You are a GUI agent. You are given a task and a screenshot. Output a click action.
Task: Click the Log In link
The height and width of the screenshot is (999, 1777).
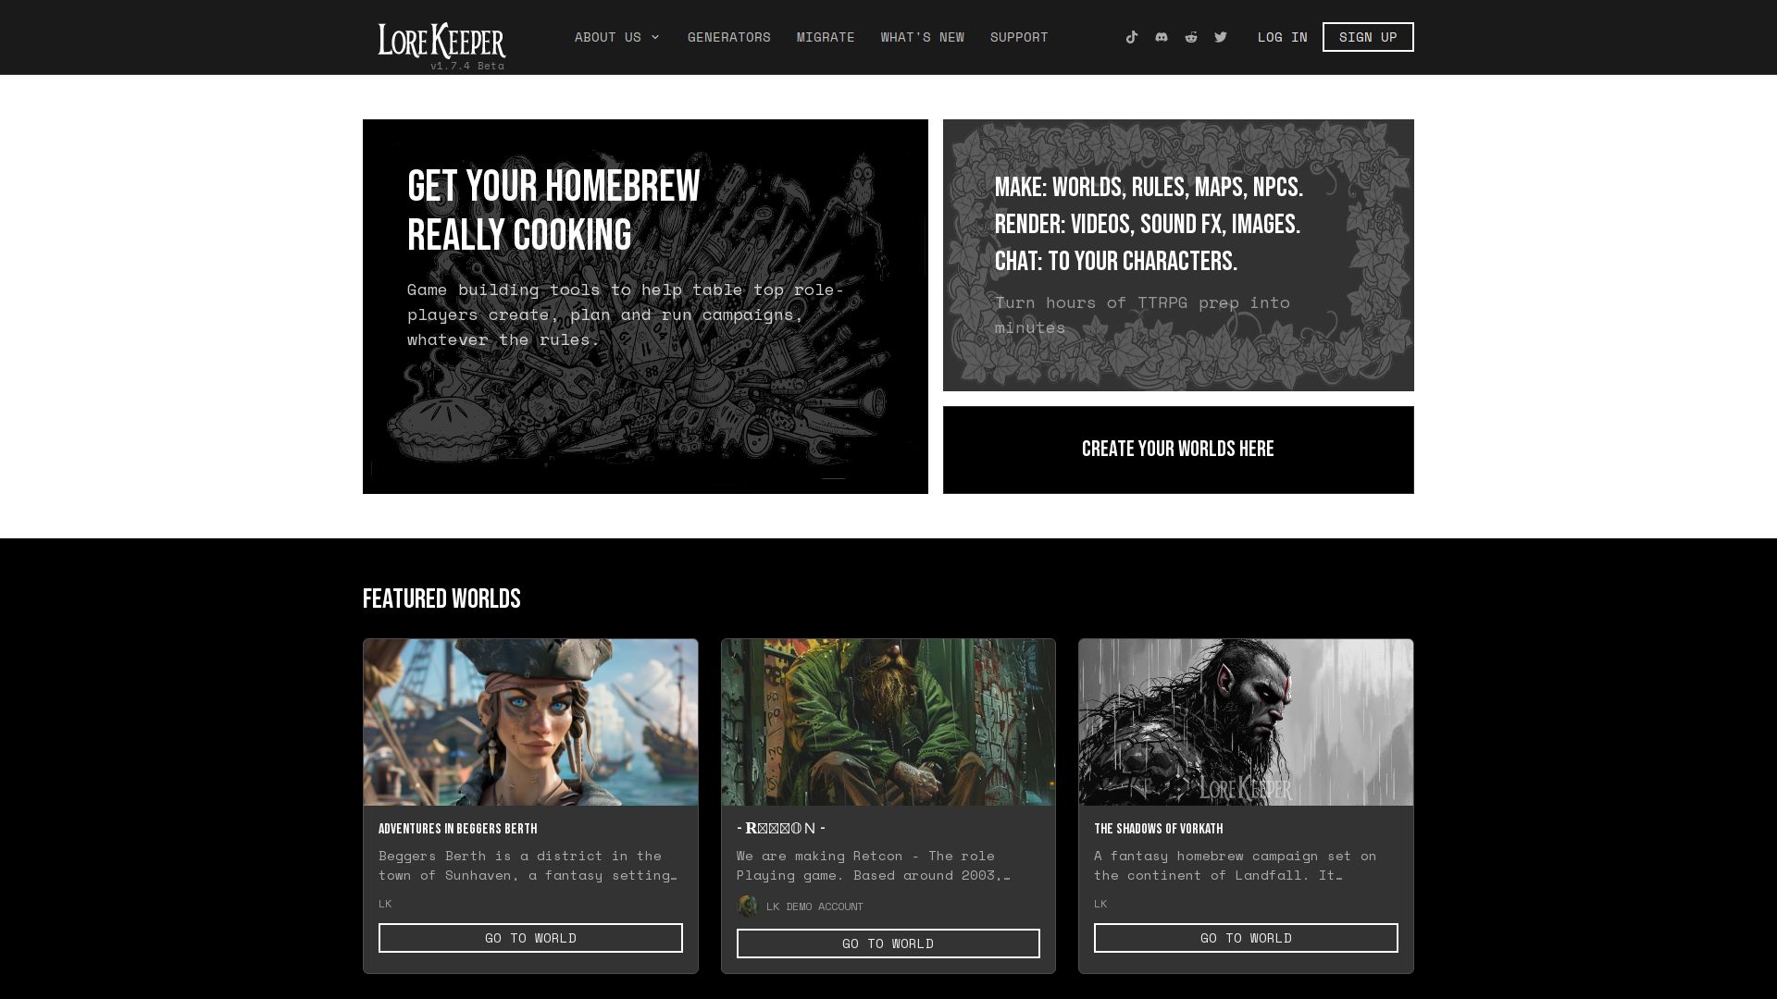tap(1282, 37)
